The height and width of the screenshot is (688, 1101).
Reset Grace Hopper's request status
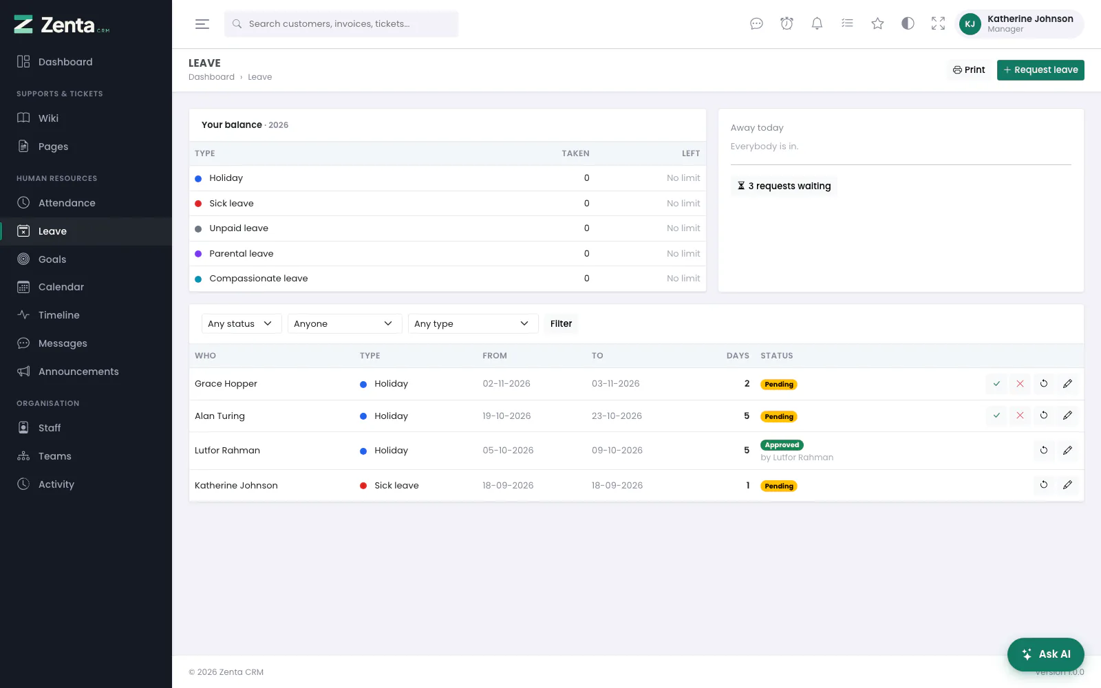(x=1044, y=384)
